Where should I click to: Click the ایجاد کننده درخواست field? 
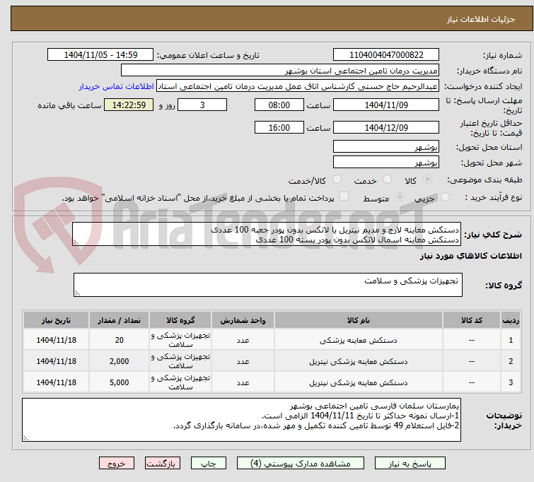point(298,86)
